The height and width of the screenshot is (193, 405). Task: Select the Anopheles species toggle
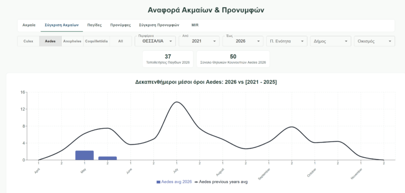pyautogui.click(x=72, y=41)
